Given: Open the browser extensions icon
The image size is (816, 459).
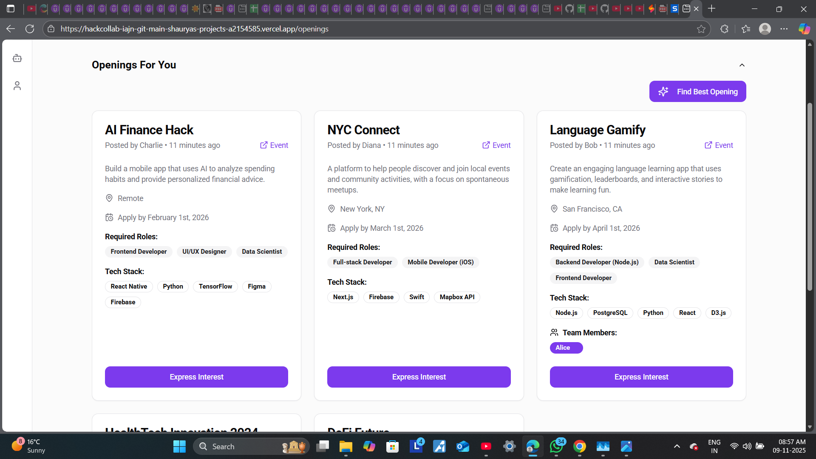Looking at the screenshot, I should point(724,29).
